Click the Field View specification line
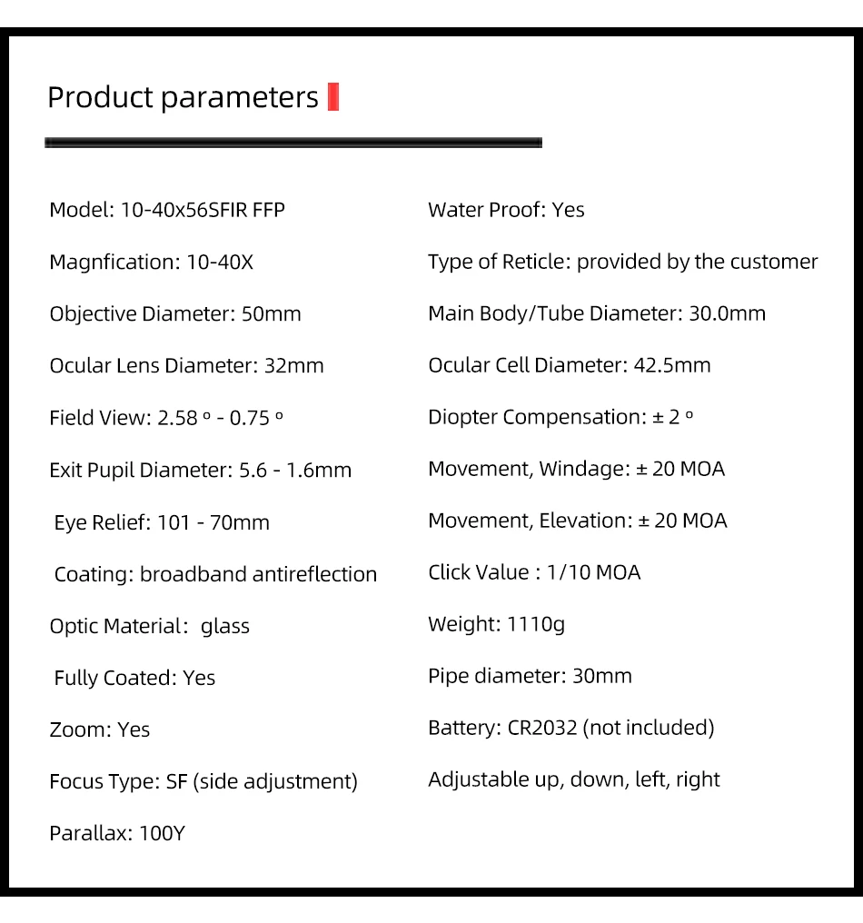The width and height of the screenshot is (863, 923). pos(166,418)
